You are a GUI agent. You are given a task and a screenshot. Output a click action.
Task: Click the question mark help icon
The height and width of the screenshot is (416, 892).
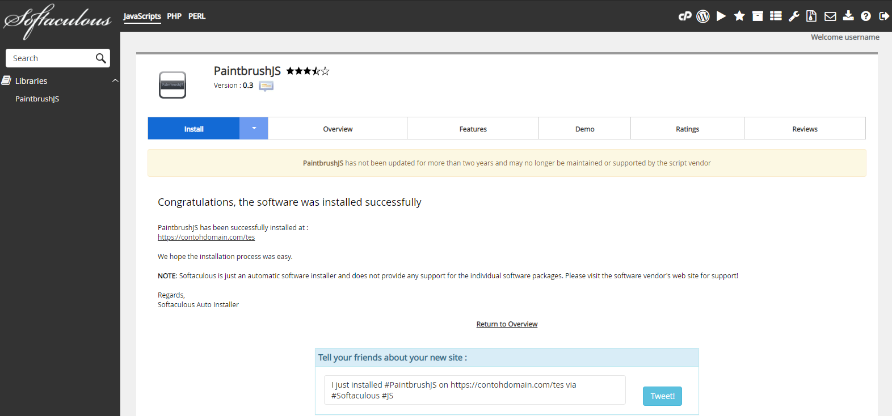[866, 16]
